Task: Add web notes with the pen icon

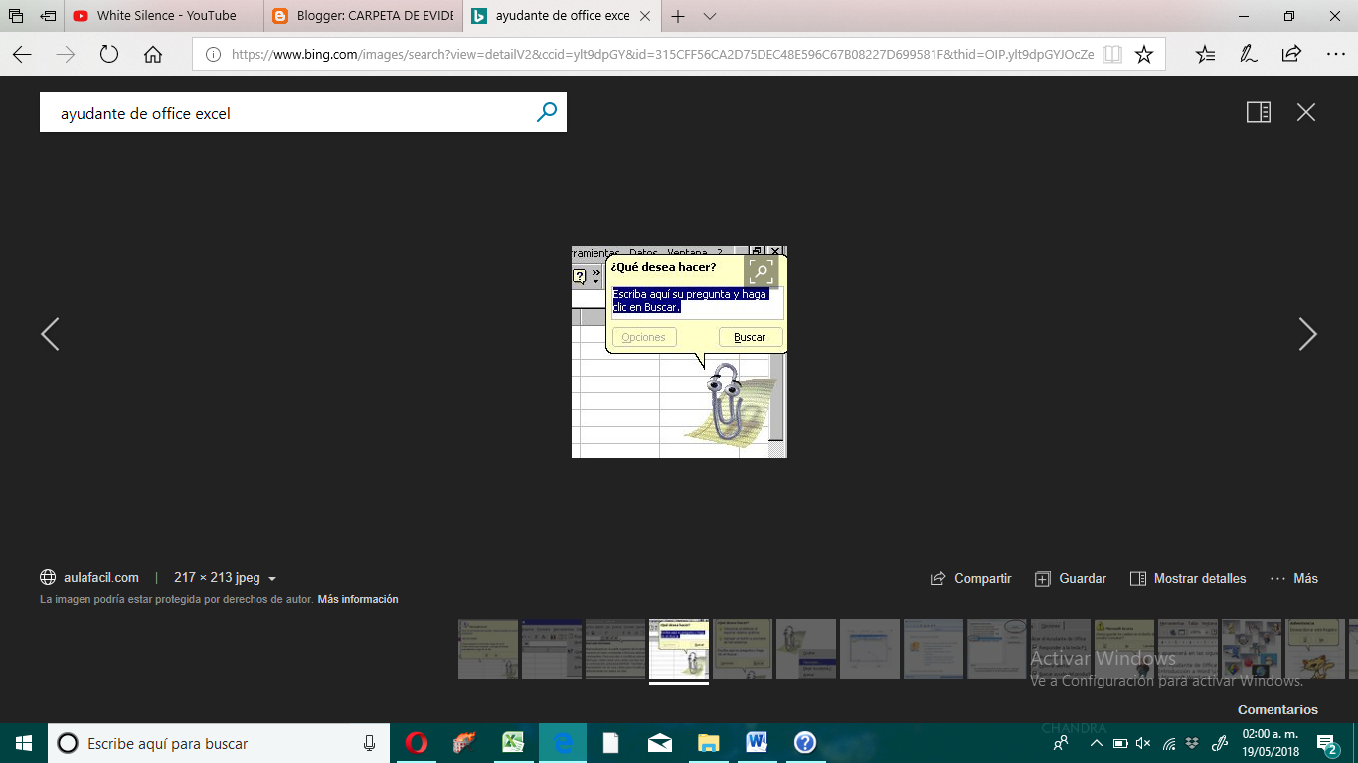Action: [1249, 55]
